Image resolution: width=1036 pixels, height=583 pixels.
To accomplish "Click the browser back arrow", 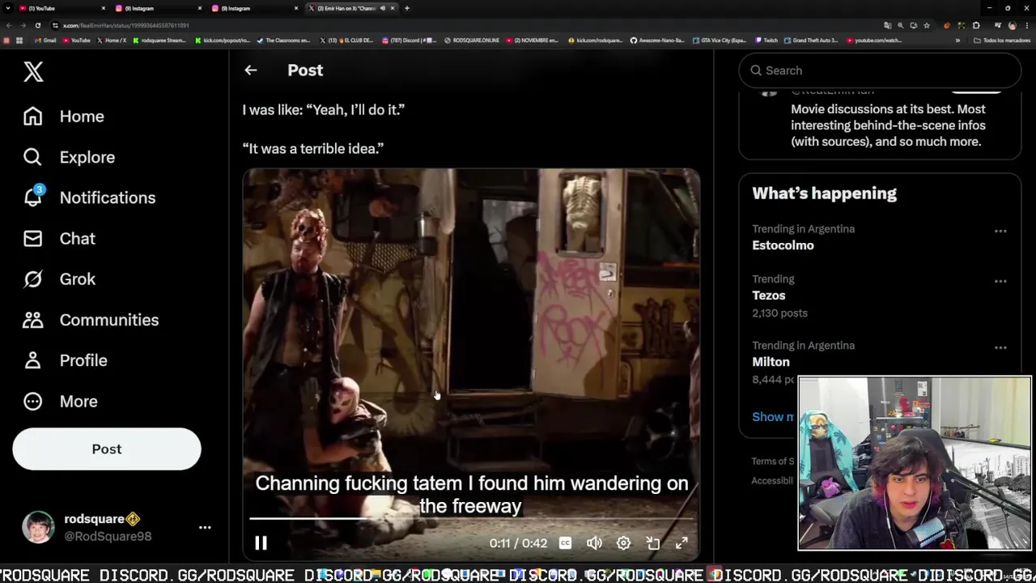I will pyautogui.click(x=9, y=25).
